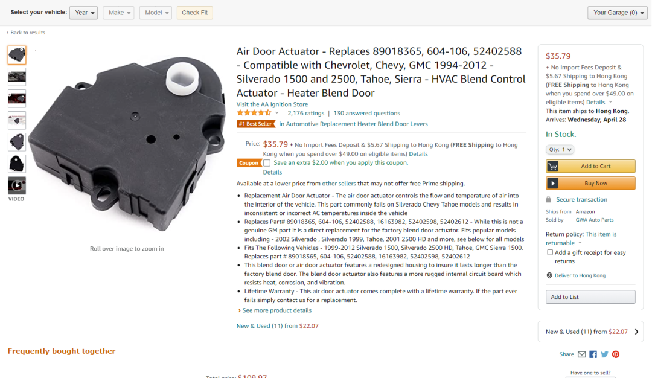The image size is (652, 378).
Task: Play the product video thumbnail
Action: point(17,185)
